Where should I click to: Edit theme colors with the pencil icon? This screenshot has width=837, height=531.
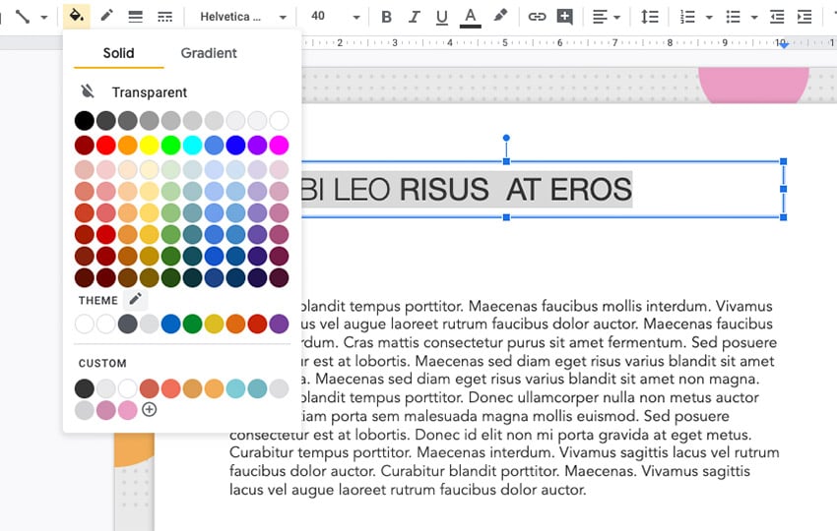click(136, 299)
